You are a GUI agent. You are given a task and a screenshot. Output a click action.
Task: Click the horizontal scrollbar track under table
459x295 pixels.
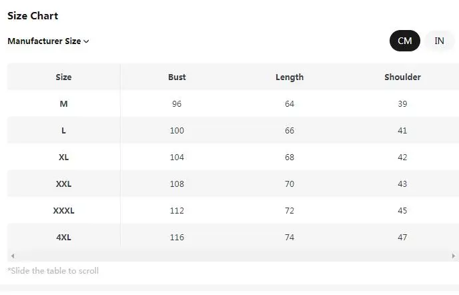pyautogui.click(x=234, y=256)
